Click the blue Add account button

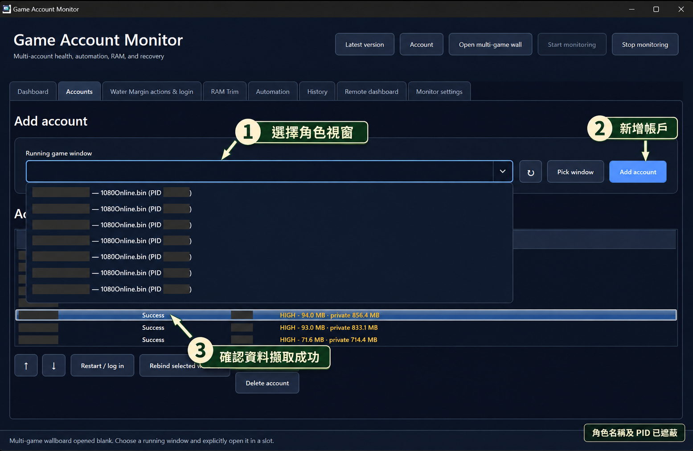638,172
